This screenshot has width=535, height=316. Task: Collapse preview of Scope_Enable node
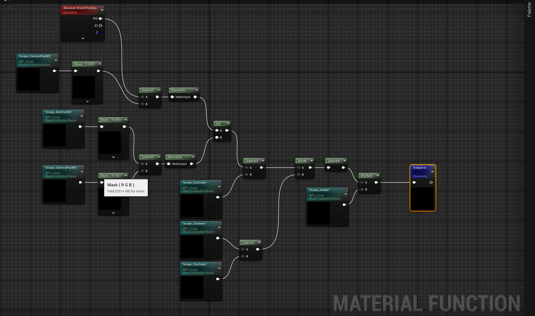click(345, 194)
